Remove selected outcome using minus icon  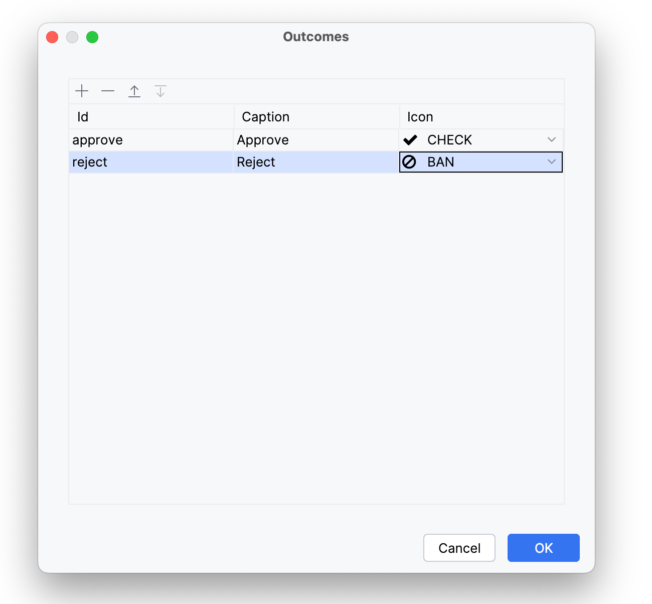[x=108, y=91]
